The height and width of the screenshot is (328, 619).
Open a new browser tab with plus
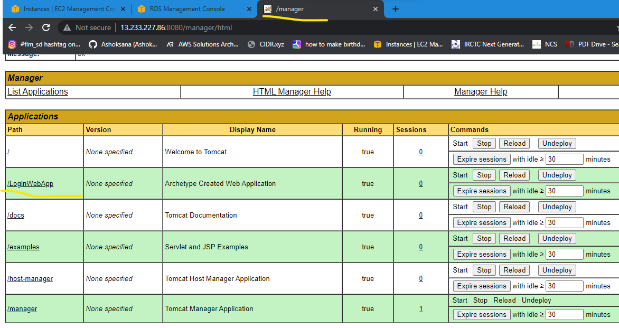click(396, 9)
